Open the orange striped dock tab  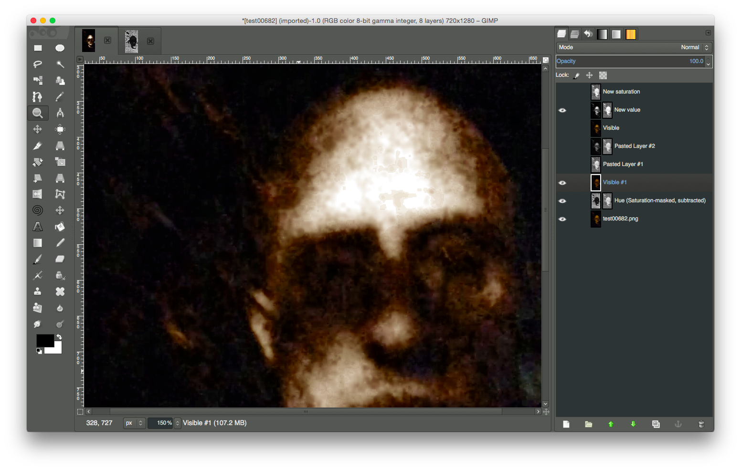631,34
